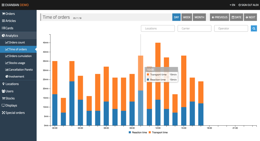Sign out using SIGN OUT ALEK
Screen dimensions: 260x141
click(248, 5)
